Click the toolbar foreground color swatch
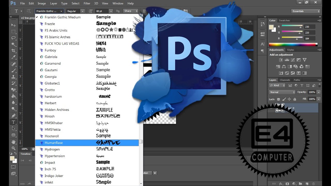331x186 pixels. click(12, 158)
